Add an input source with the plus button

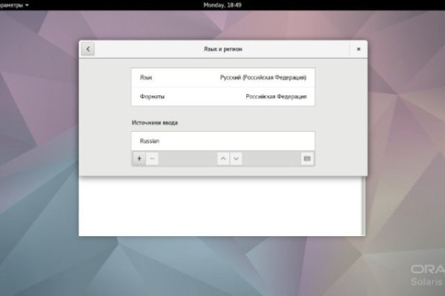point(139,158)
